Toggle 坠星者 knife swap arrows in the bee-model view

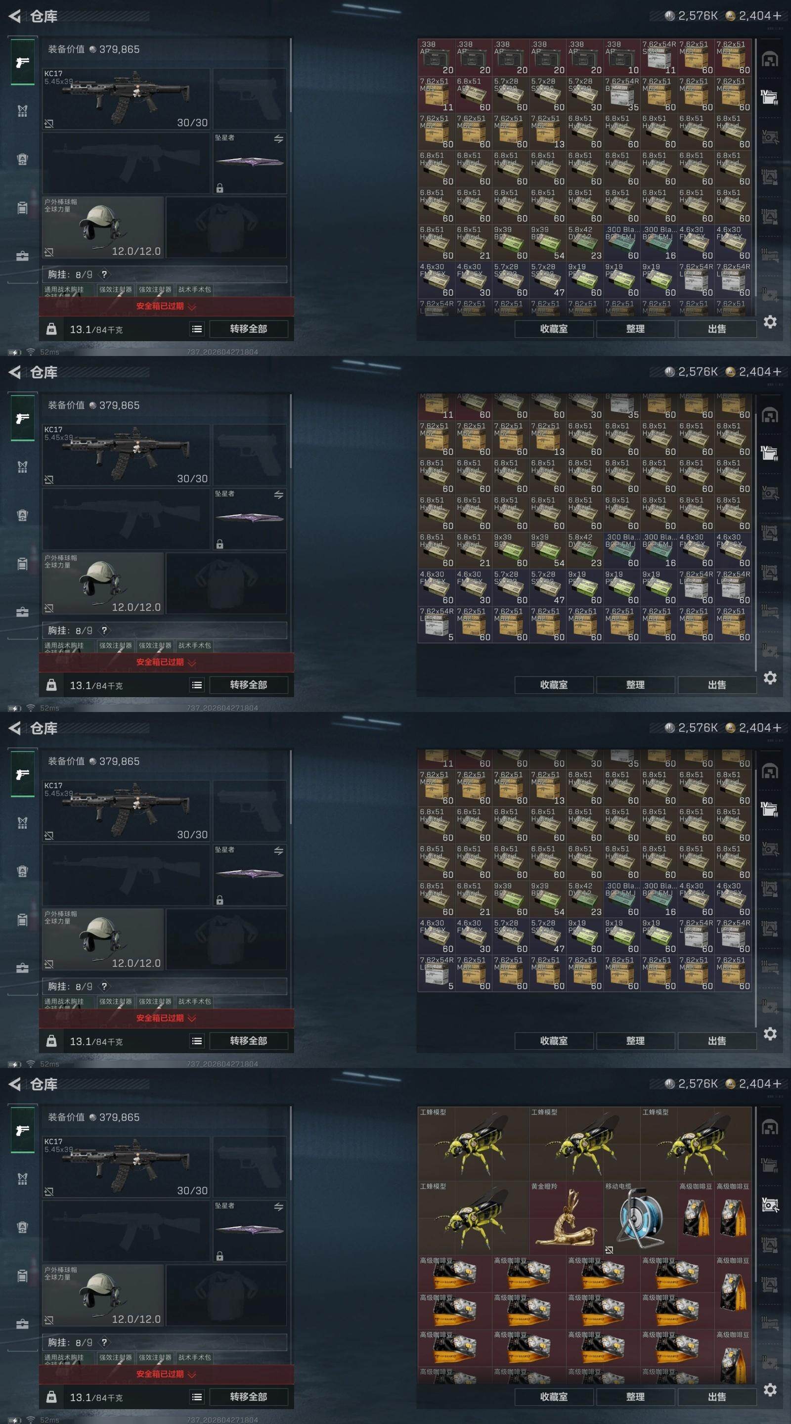[279, 1207]
